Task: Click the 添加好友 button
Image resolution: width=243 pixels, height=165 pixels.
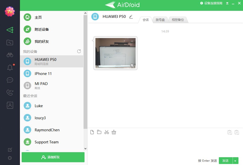Action: point(53,157)
